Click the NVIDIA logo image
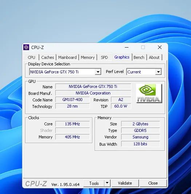This screenshot has width=191, height=194. [x=149, y=93]
